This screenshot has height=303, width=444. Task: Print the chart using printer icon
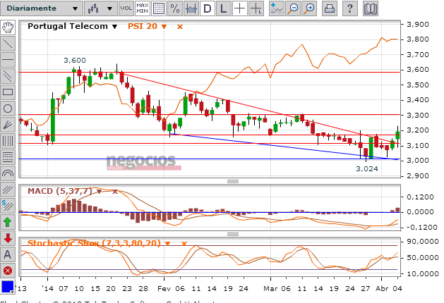[x=330, y=8]
